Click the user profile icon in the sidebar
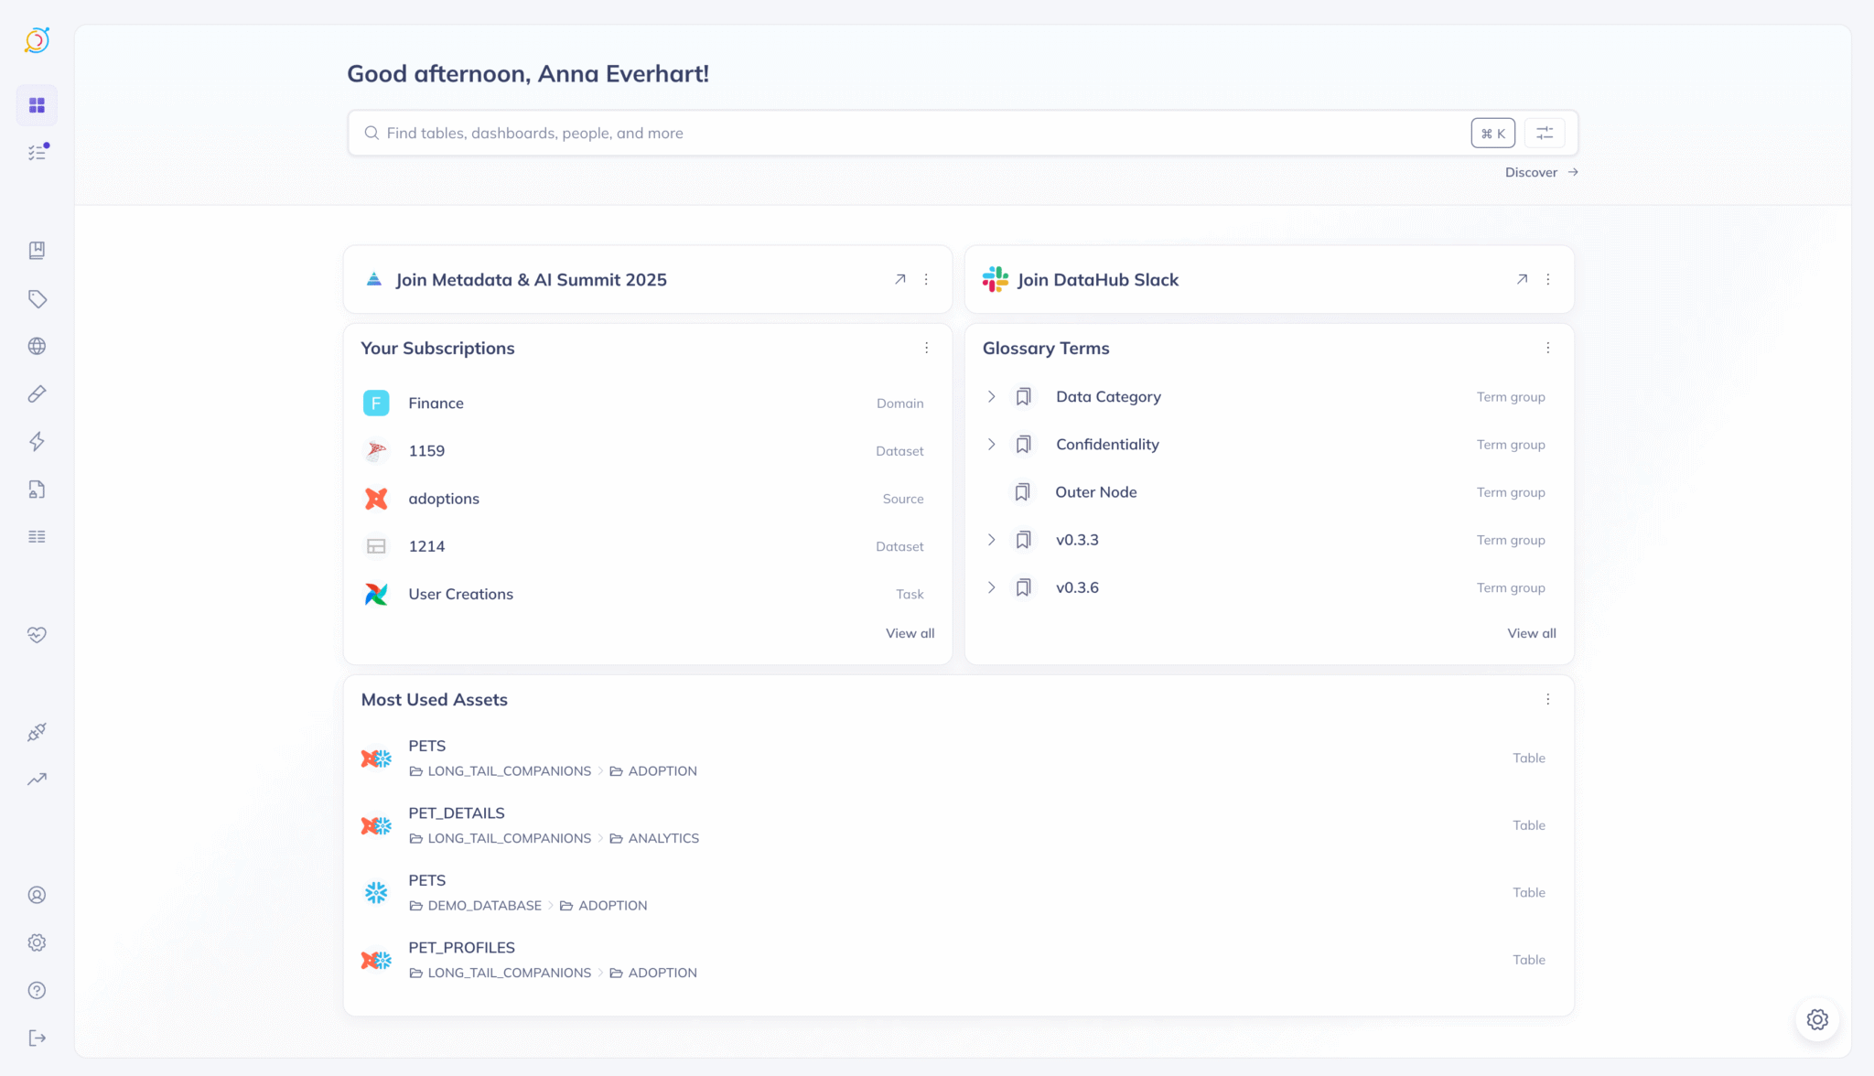1874x1076 pixels. tap(37, 895)
